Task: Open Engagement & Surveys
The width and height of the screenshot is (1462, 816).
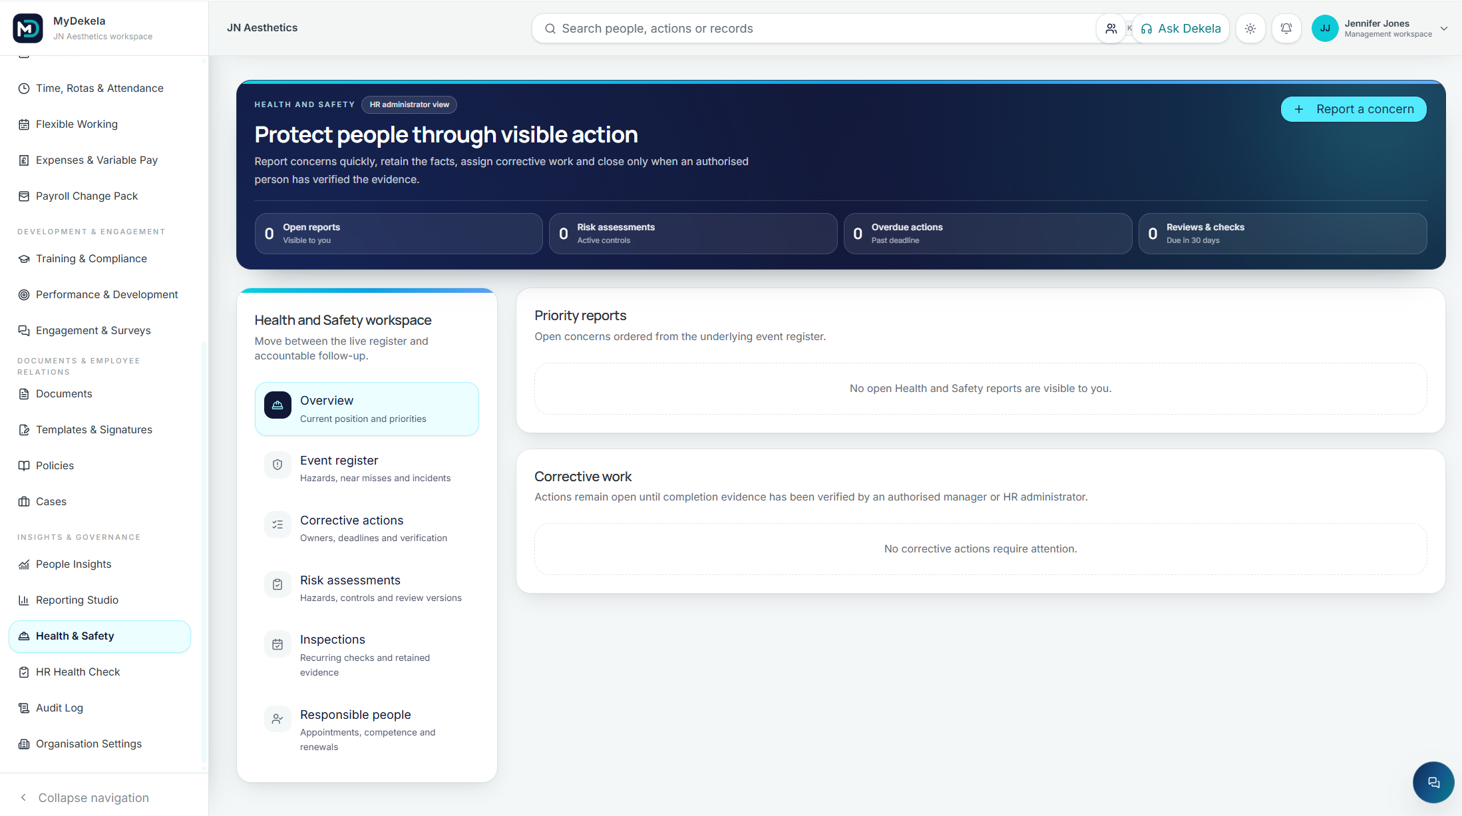Action: [x=100, y=331]
